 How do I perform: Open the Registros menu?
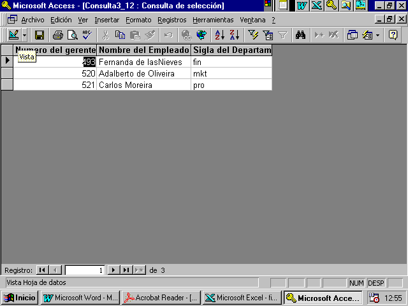click(171, 20)
